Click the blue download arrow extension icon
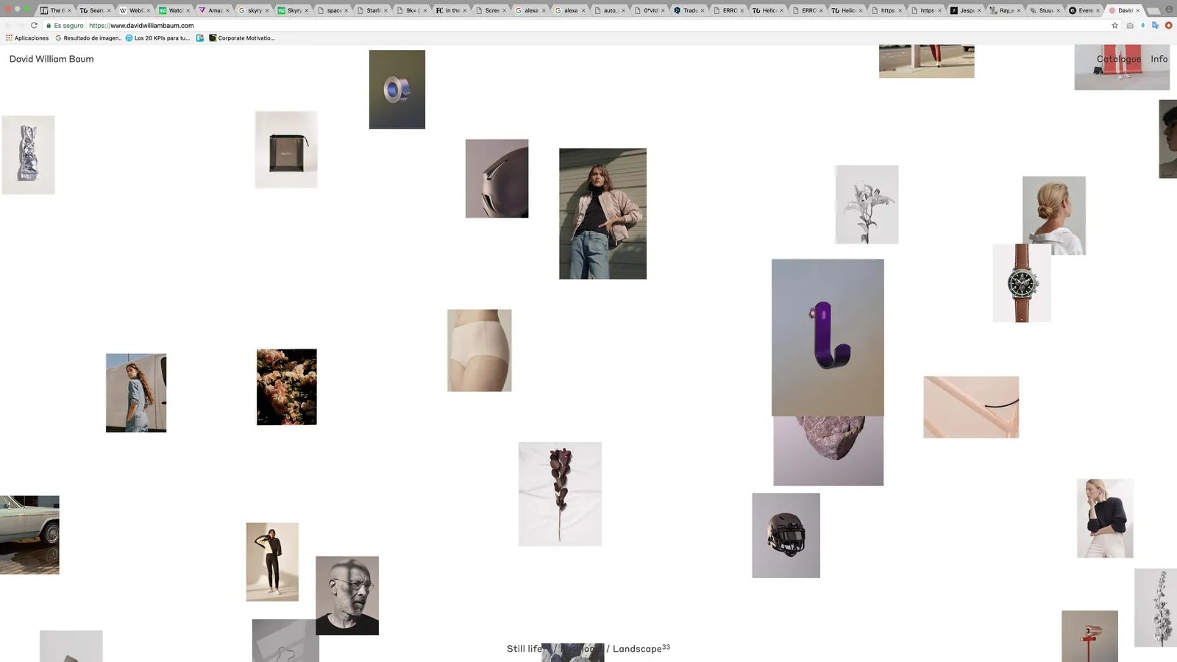Viewport: 1177px width, 662px height. [1142, 25]
